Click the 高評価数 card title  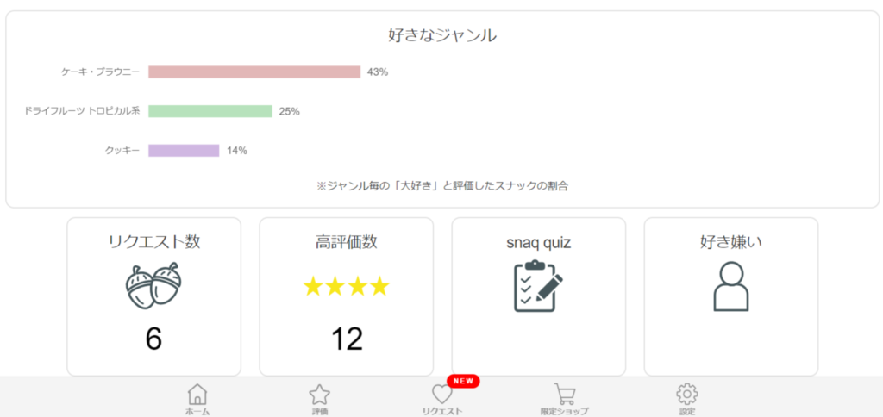tap(347, 242)
